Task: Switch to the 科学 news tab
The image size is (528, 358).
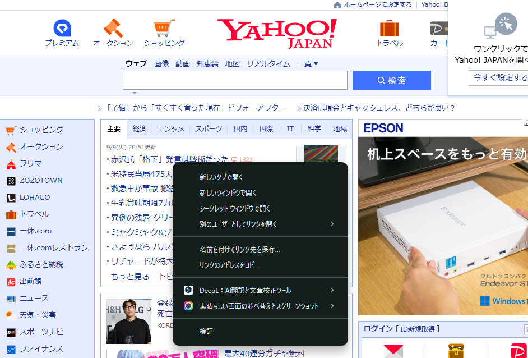Action: coord(314,128)
